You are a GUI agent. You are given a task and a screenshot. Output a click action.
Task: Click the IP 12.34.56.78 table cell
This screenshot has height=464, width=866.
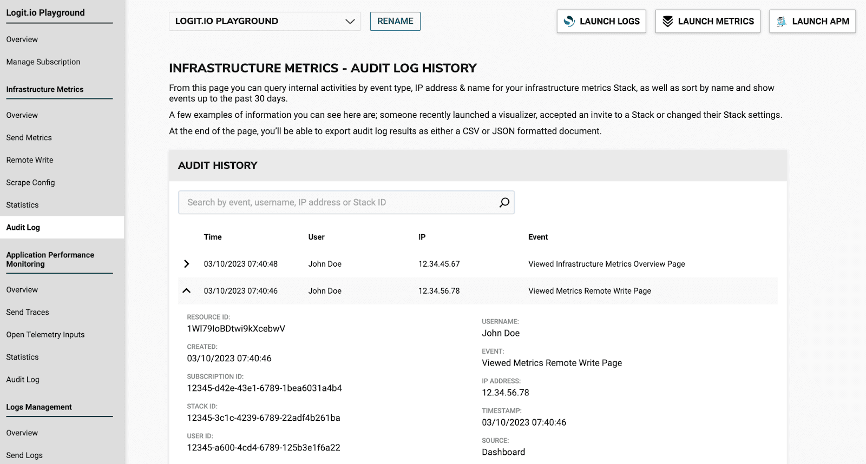(x=439, y=291)
